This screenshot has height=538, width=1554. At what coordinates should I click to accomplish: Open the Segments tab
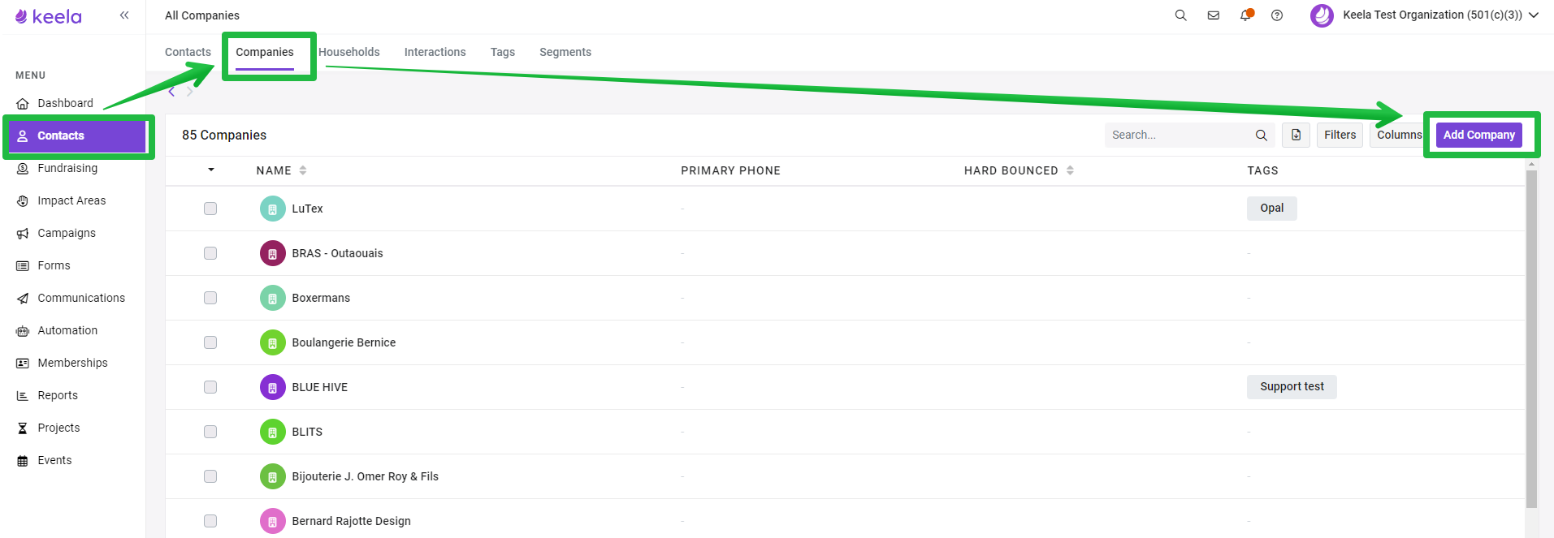coord(565,52)
